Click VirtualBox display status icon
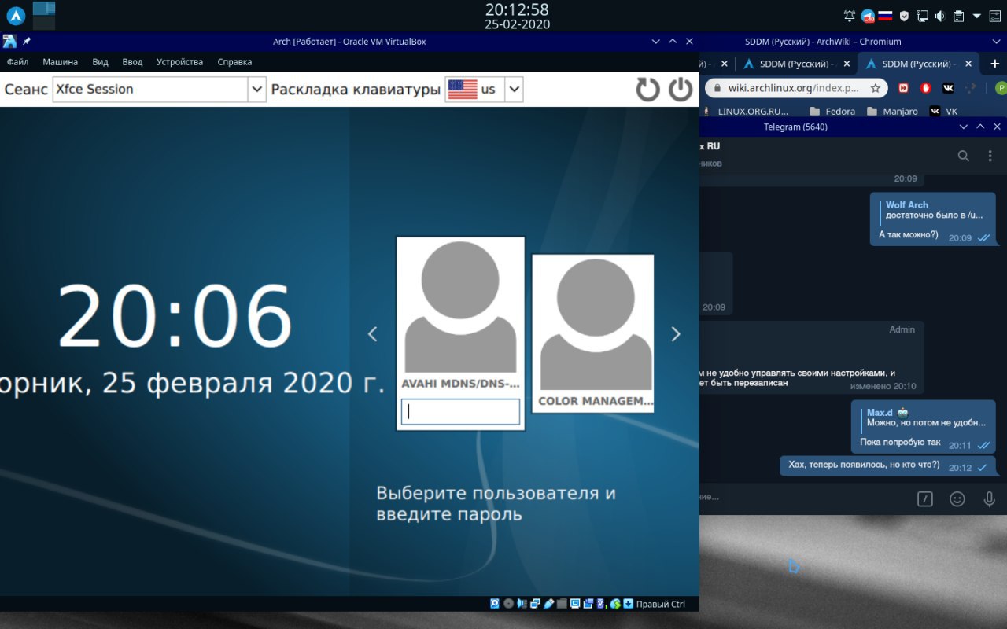 pyautogui.click(x=575, y=604)
